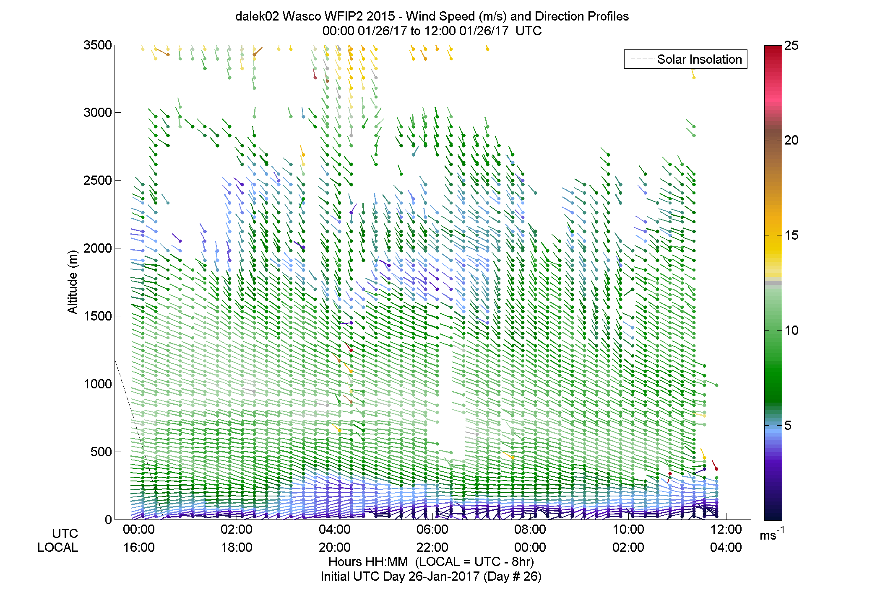Click the colorbar label 15
The width and height of the screenshot is (880, 597).
[x=791, y=235]
